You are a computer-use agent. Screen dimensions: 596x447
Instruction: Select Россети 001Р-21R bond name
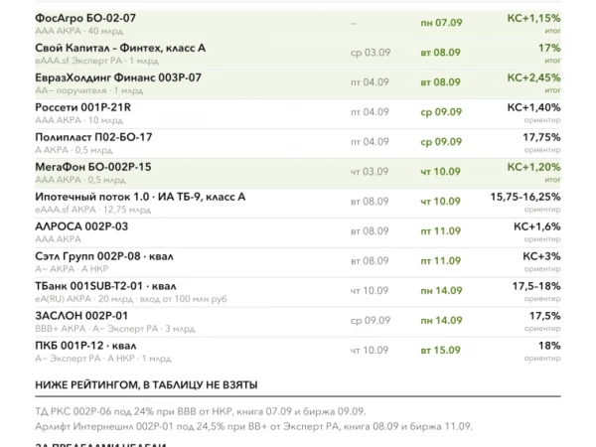pos(82,107)
